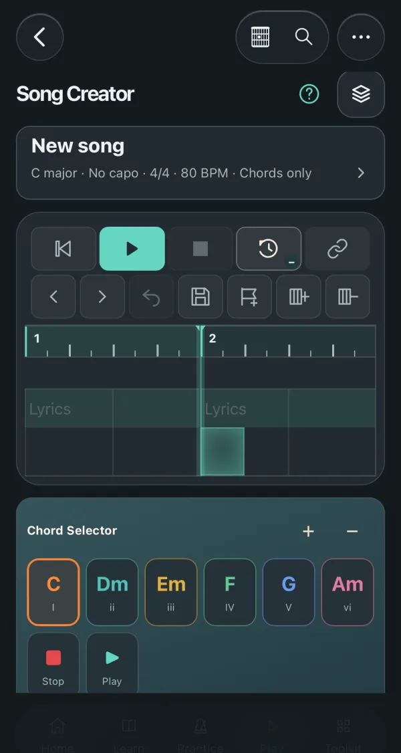This screenshot has width=401, height=753.
Task: Choose the G chord (V)
Action: pos(289,592)
